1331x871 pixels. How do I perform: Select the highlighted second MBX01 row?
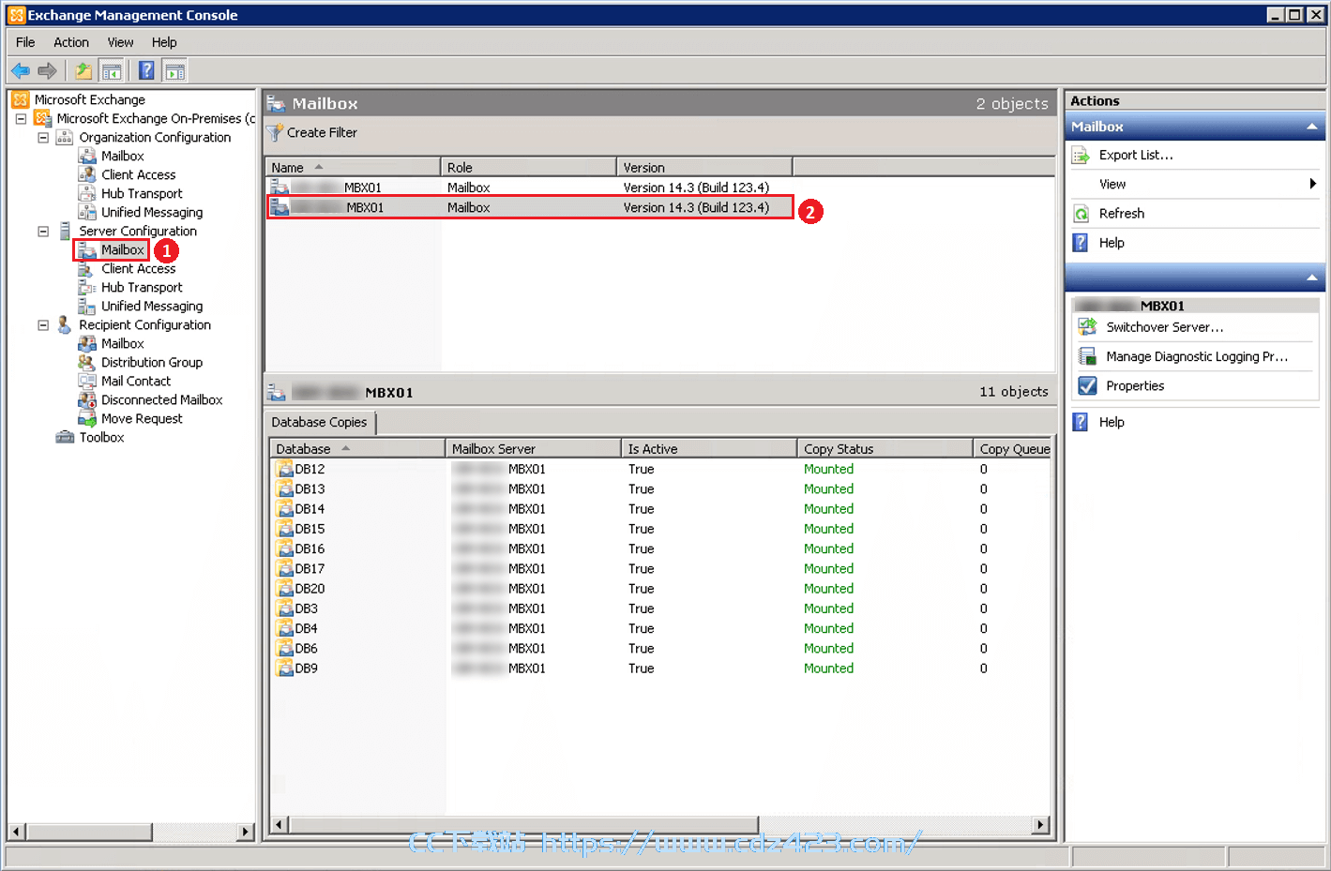pos(530,207)
